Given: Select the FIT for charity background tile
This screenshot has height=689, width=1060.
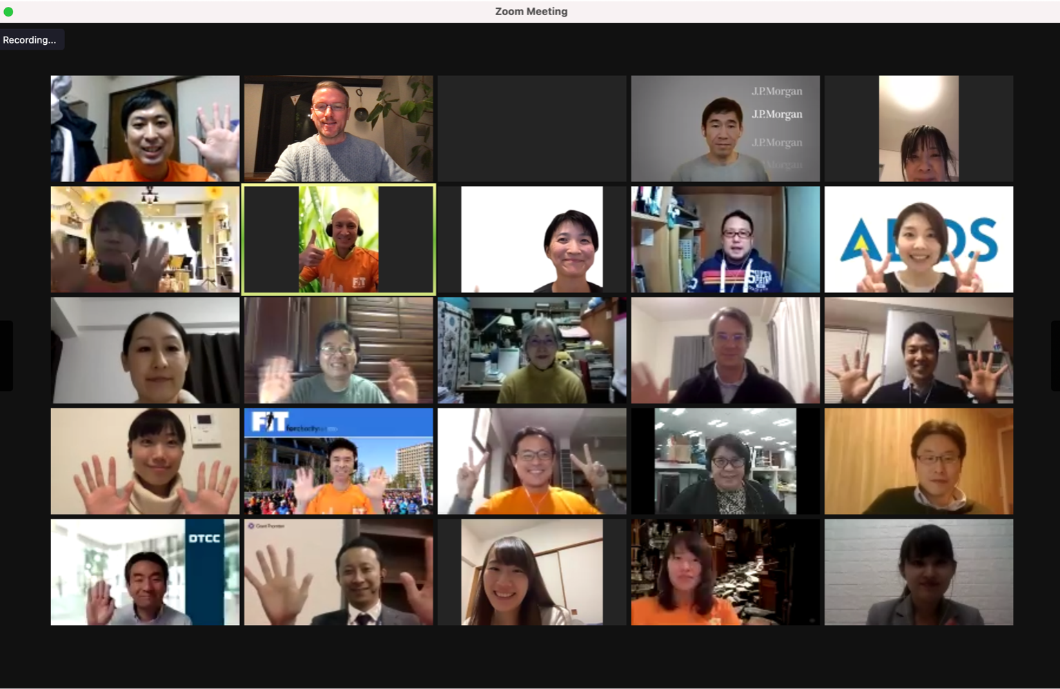Looking at the screenshot, I should (338, 461).
